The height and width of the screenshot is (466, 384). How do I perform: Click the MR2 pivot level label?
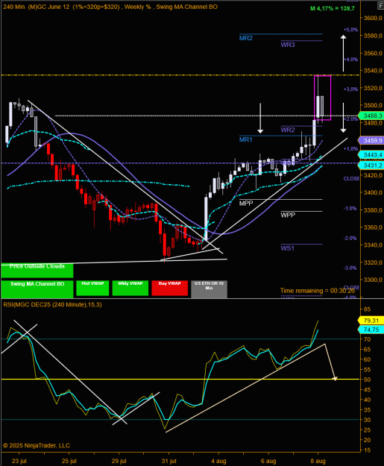[x=246, y=38]
